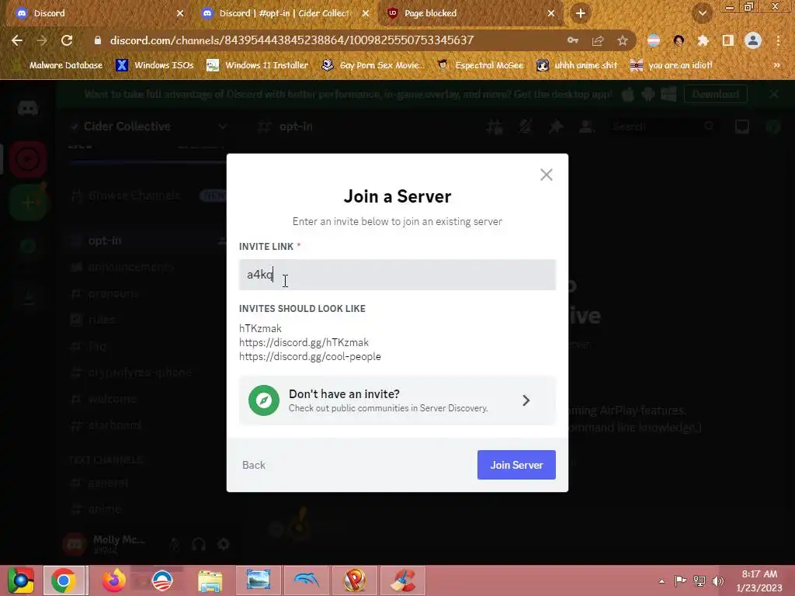Image resolution: width=795 pixels, height=596 pixels.
Task: Open Server Discovery from Don't have an invite
Action: click(x=397, y=400)
